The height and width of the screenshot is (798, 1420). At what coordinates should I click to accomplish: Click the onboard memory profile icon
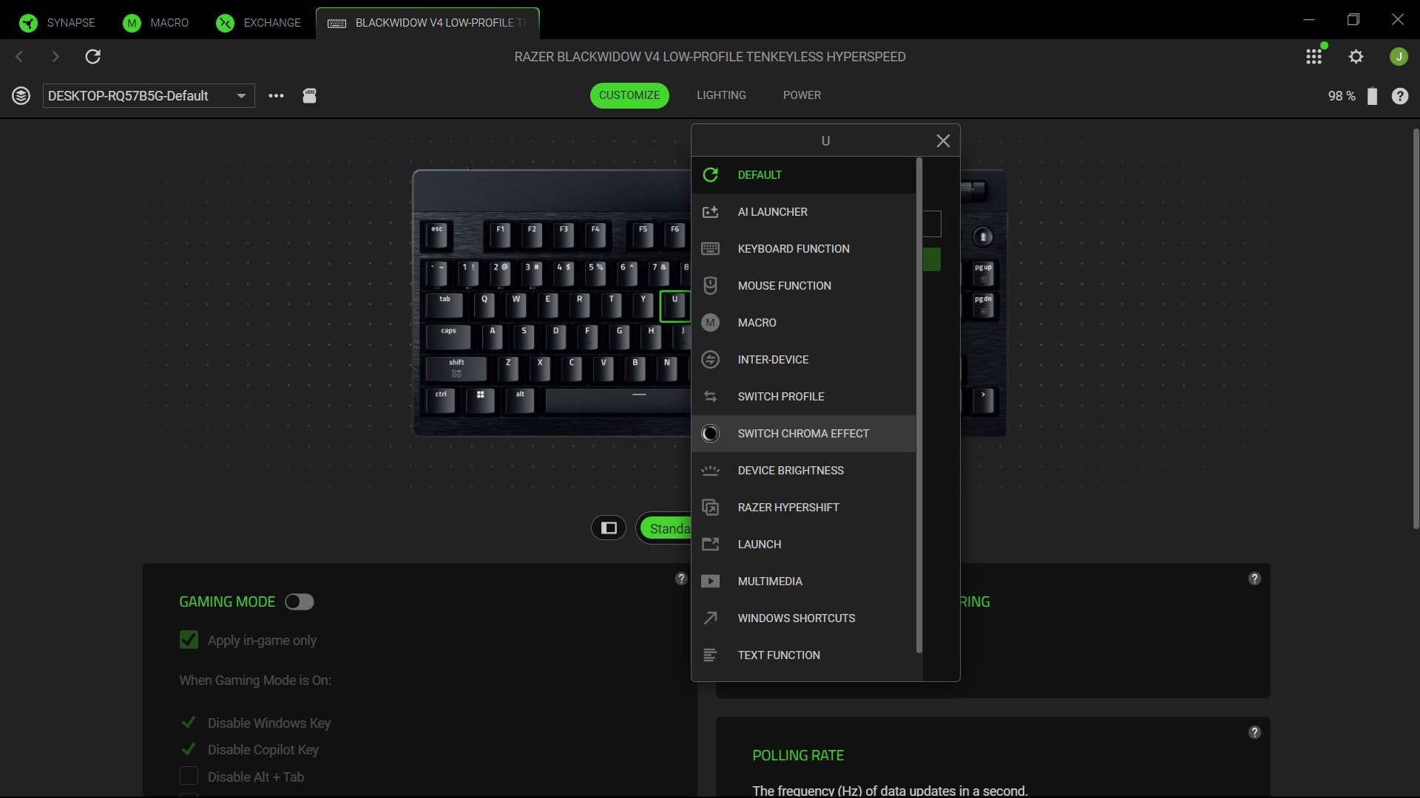coord(310,96)
